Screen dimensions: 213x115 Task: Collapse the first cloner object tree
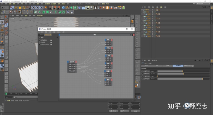click(143, 12)
